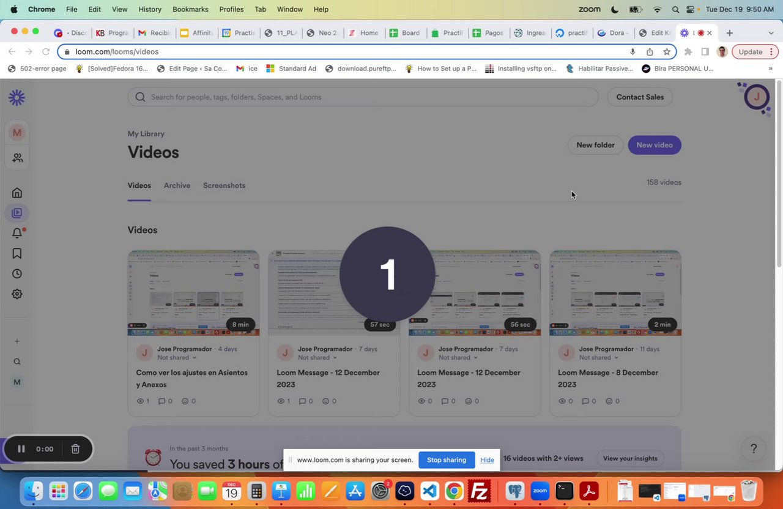
Task: Open the J profile avatar at top right
Action: [x=757, y=97]
